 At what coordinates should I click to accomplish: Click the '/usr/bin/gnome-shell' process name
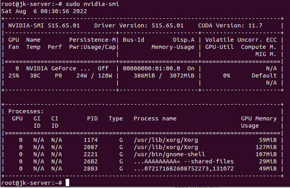[x=169, y=154]
